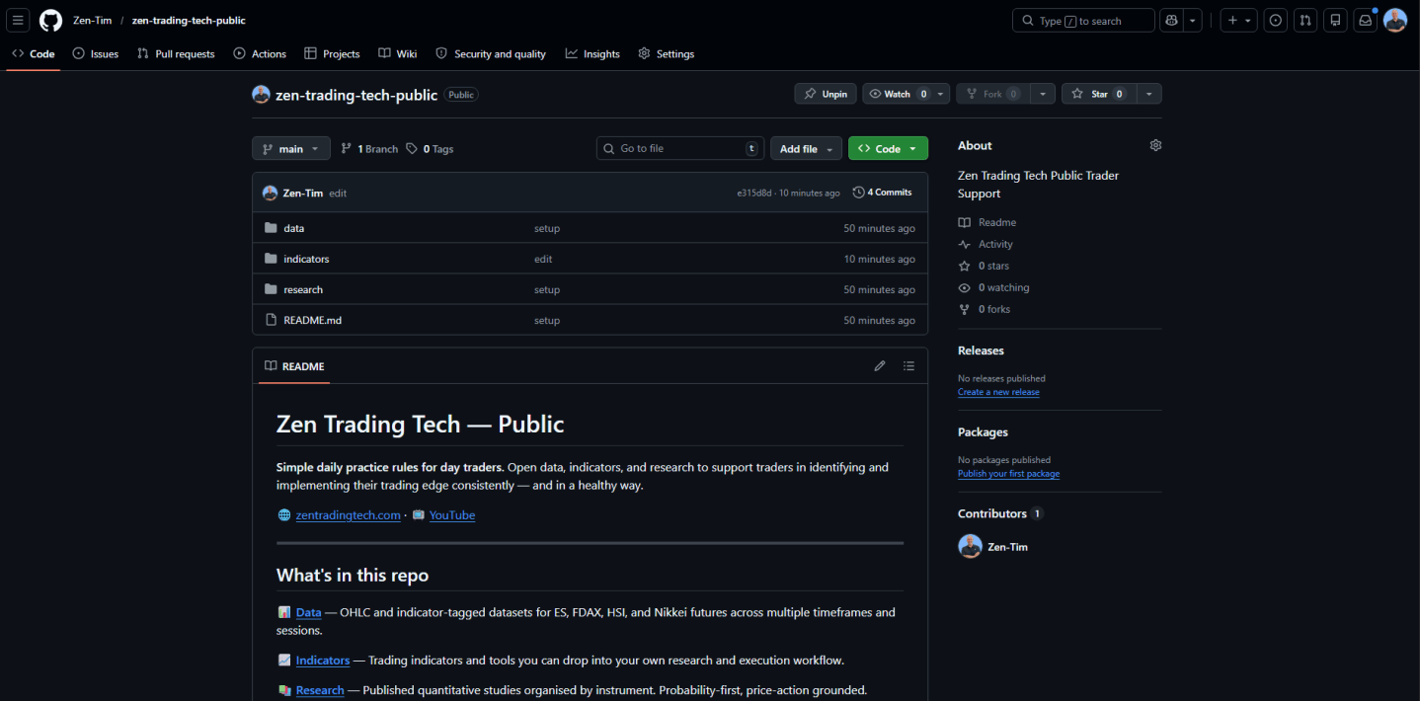This screenshot has width=1420, height=701.
Task: Focus the Go to file field
Action: [680, 148]
